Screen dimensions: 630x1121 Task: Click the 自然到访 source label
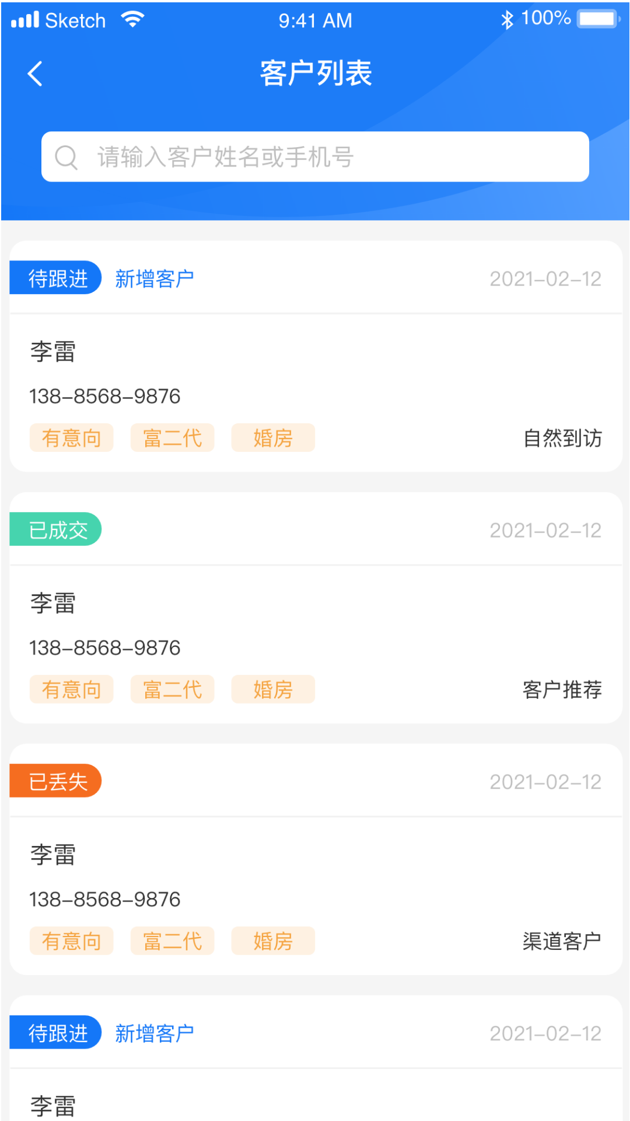(562, 438)
